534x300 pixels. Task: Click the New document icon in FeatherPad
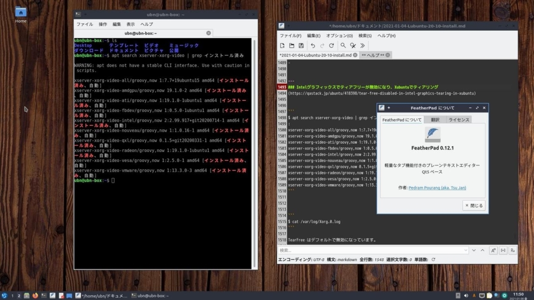pos(282,46)
